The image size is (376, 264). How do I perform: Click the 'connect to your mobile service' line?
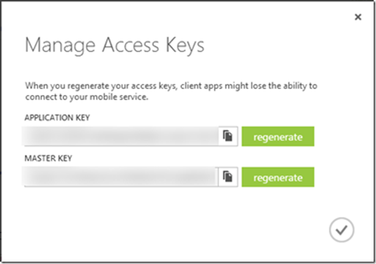click(87, 96)
